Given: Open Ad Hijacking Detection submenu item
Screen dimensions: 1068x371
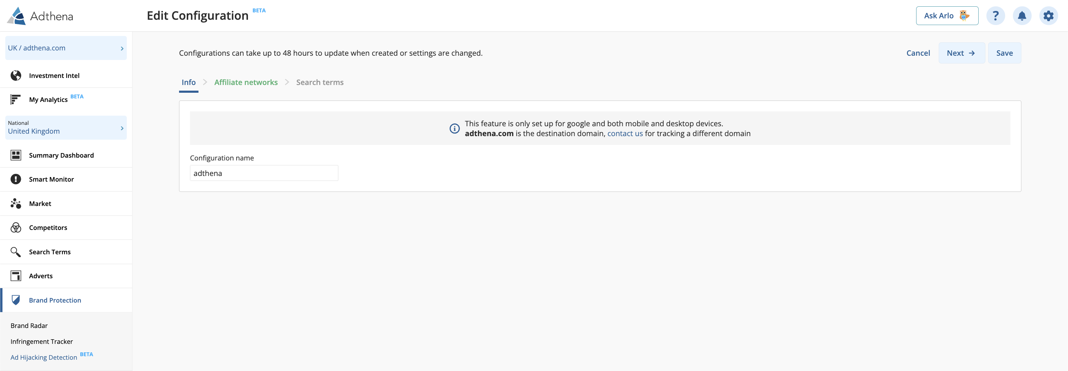Looking at the screenshot, I should [44, 357].
